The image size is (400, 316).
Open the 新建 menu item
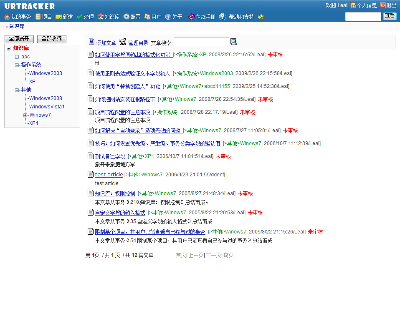coord(68,17)
